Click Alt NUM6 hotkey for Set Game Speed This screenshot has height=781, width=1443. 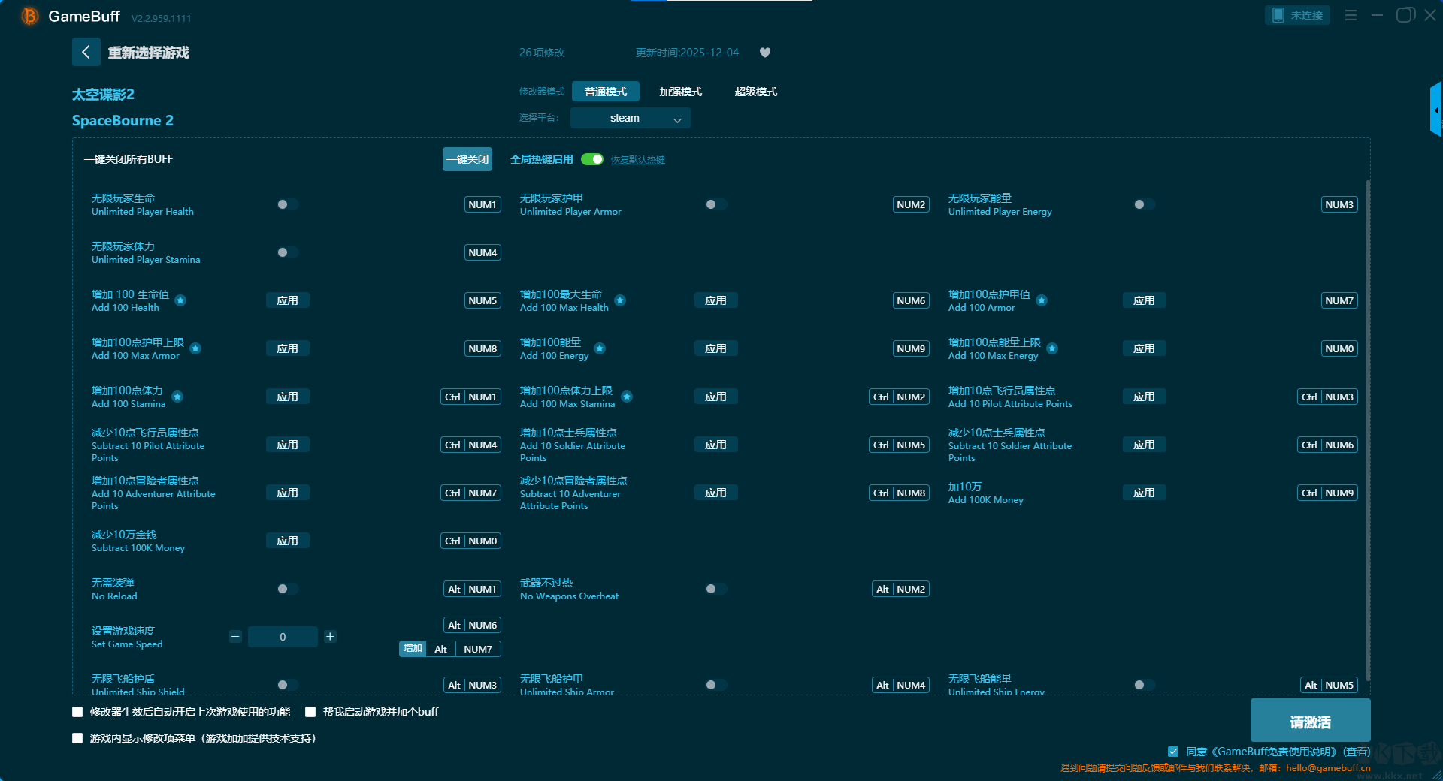[x=473, y=625]
